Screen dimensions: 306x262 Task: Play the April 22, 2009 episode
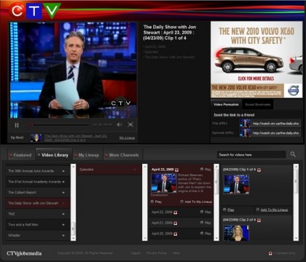(205, 212)
